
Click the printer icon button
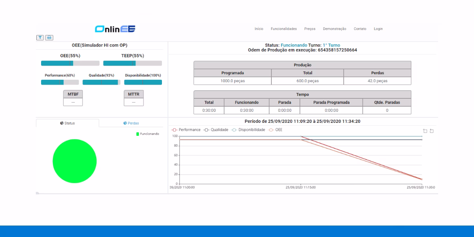(49, 38)
